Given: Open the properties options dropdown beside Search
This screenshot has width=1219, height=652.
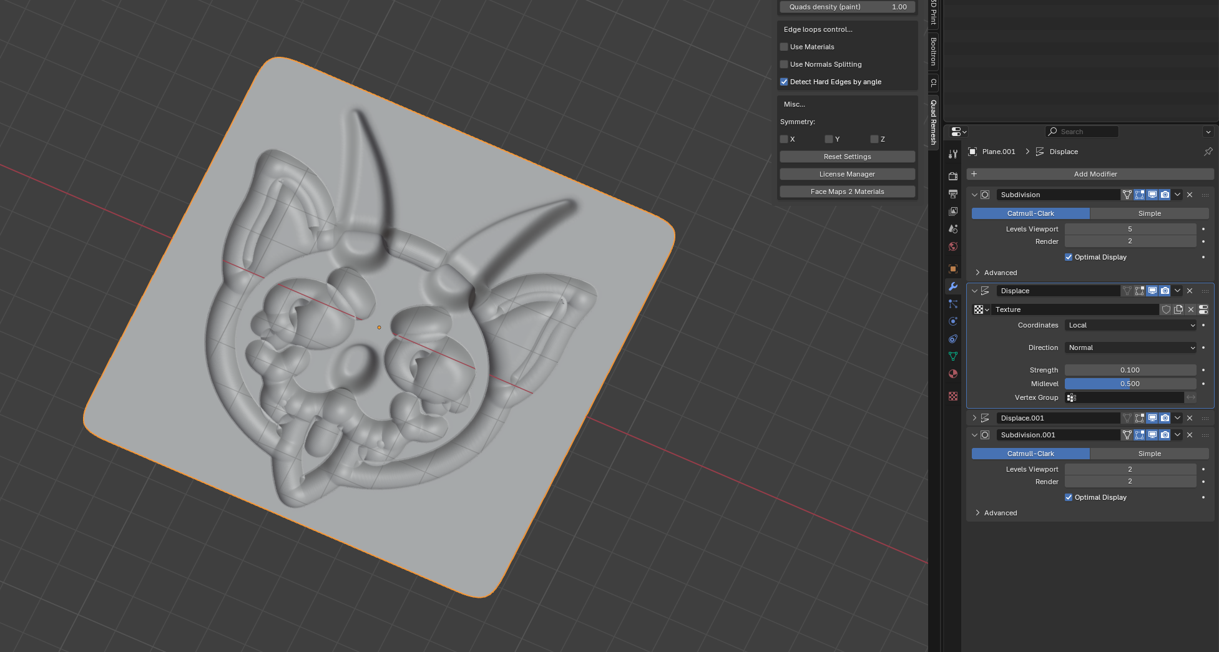Looking at the screenshot, I should [1208, 132].
